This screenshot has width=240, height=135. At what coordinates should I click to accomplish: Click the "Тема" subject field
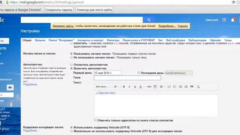(x=127, y=78)
